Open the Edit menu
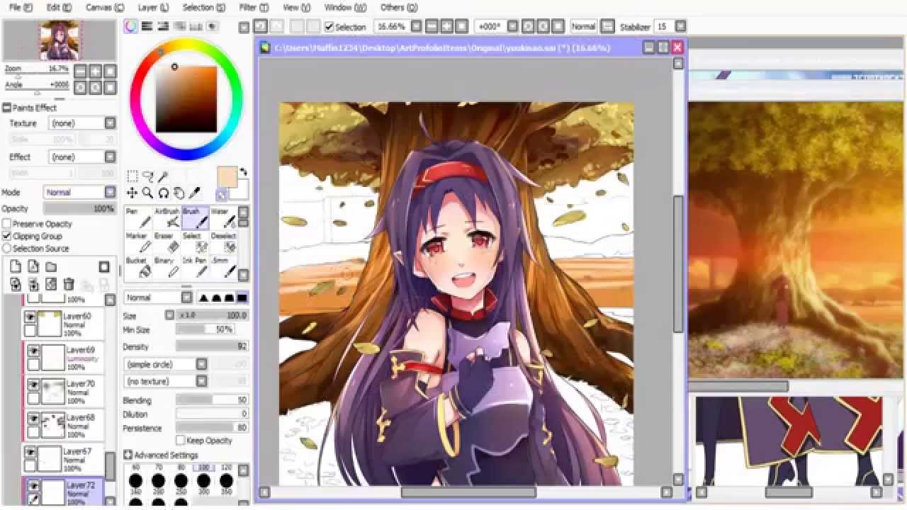907x510 pixels. tap(59, 7)
